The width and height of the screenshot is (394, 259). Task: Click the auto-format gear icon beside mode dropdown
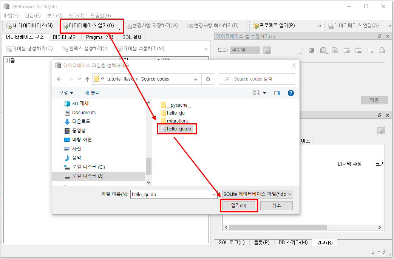coord(267,51)
